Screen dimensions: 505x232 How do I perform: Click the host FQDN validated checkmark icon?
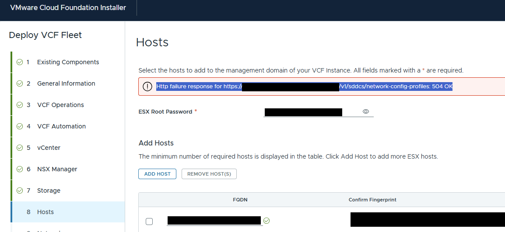[267, 221]
